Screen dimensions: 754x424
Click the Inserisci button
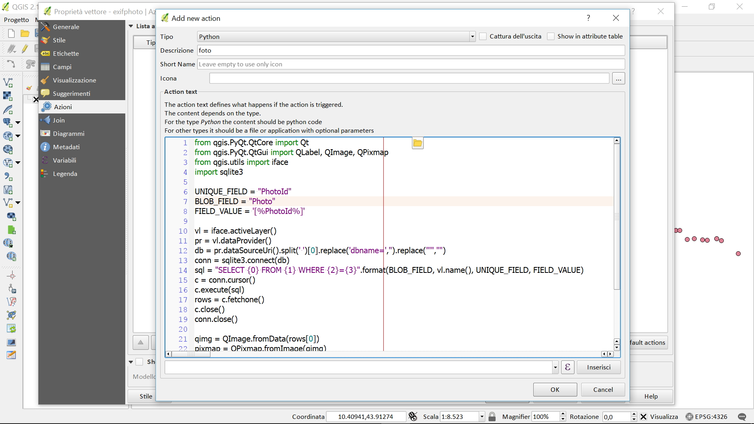click(x=598, y=367)
